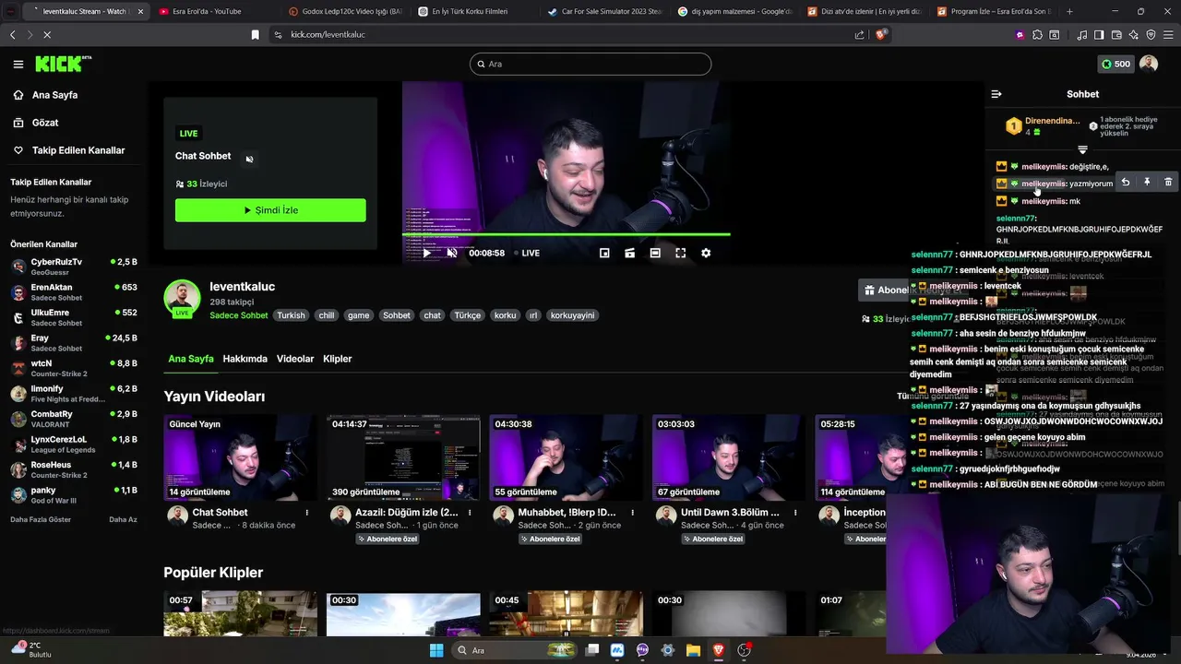Click the browser share icon
1181x664 pixels.
860,34
